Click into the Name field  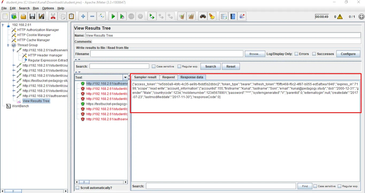[223, 35]
